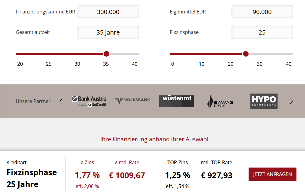Screen dimensions: 305x192
Task: Open the BAWAG PSK partner logo
Action: 220,102
